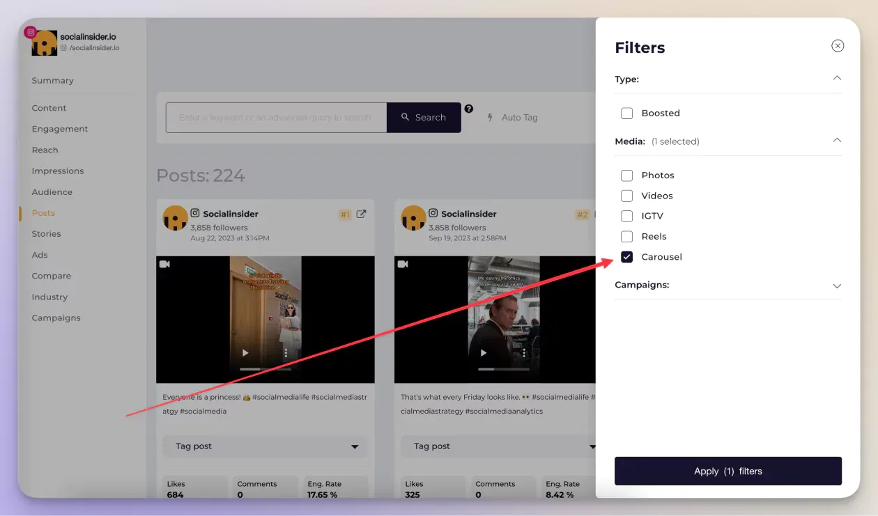Click play on the first post video
This screenshot has height=516, width=878.
245,353
